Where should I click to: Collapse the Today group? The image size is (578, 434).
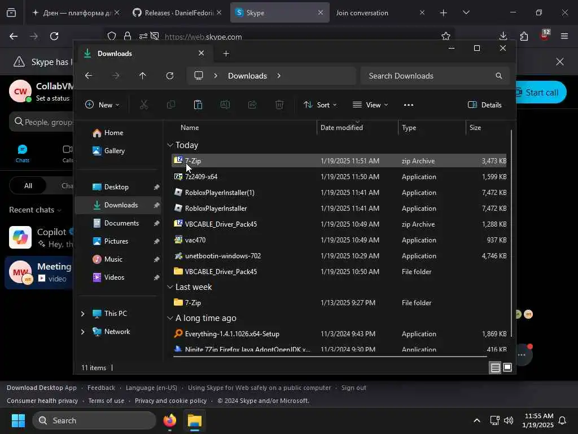click(170, 145)
